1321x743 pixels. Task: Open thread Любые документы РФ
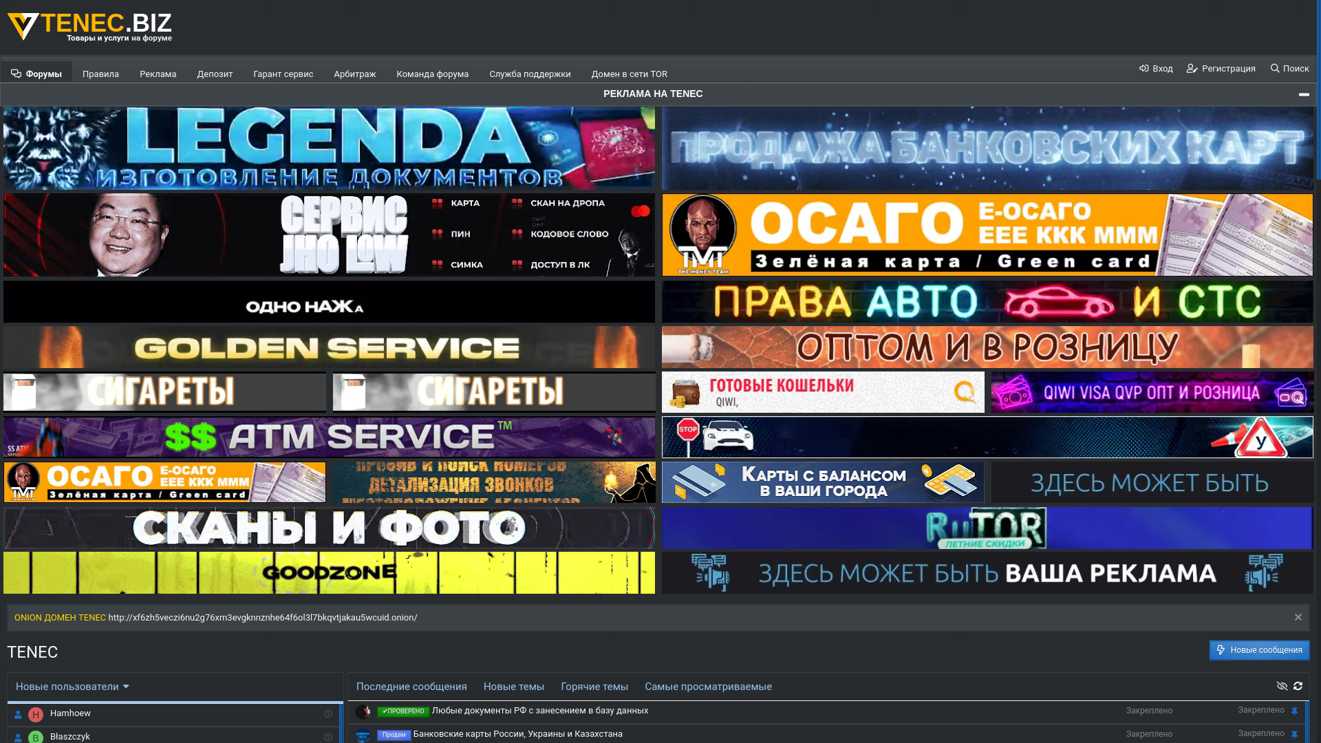pyautogui.click(x=540, y=711)
